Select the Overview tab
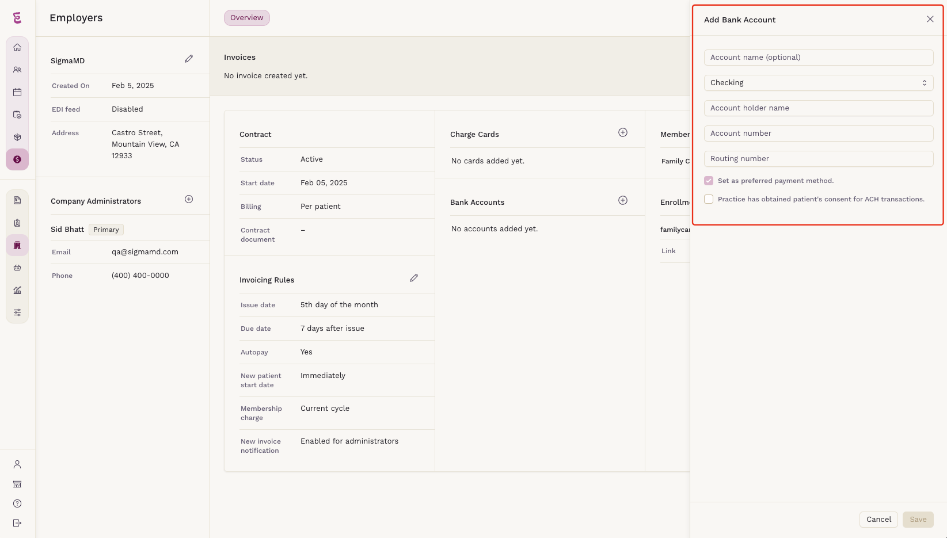This screenshot has width=947, height=538. 247,18
